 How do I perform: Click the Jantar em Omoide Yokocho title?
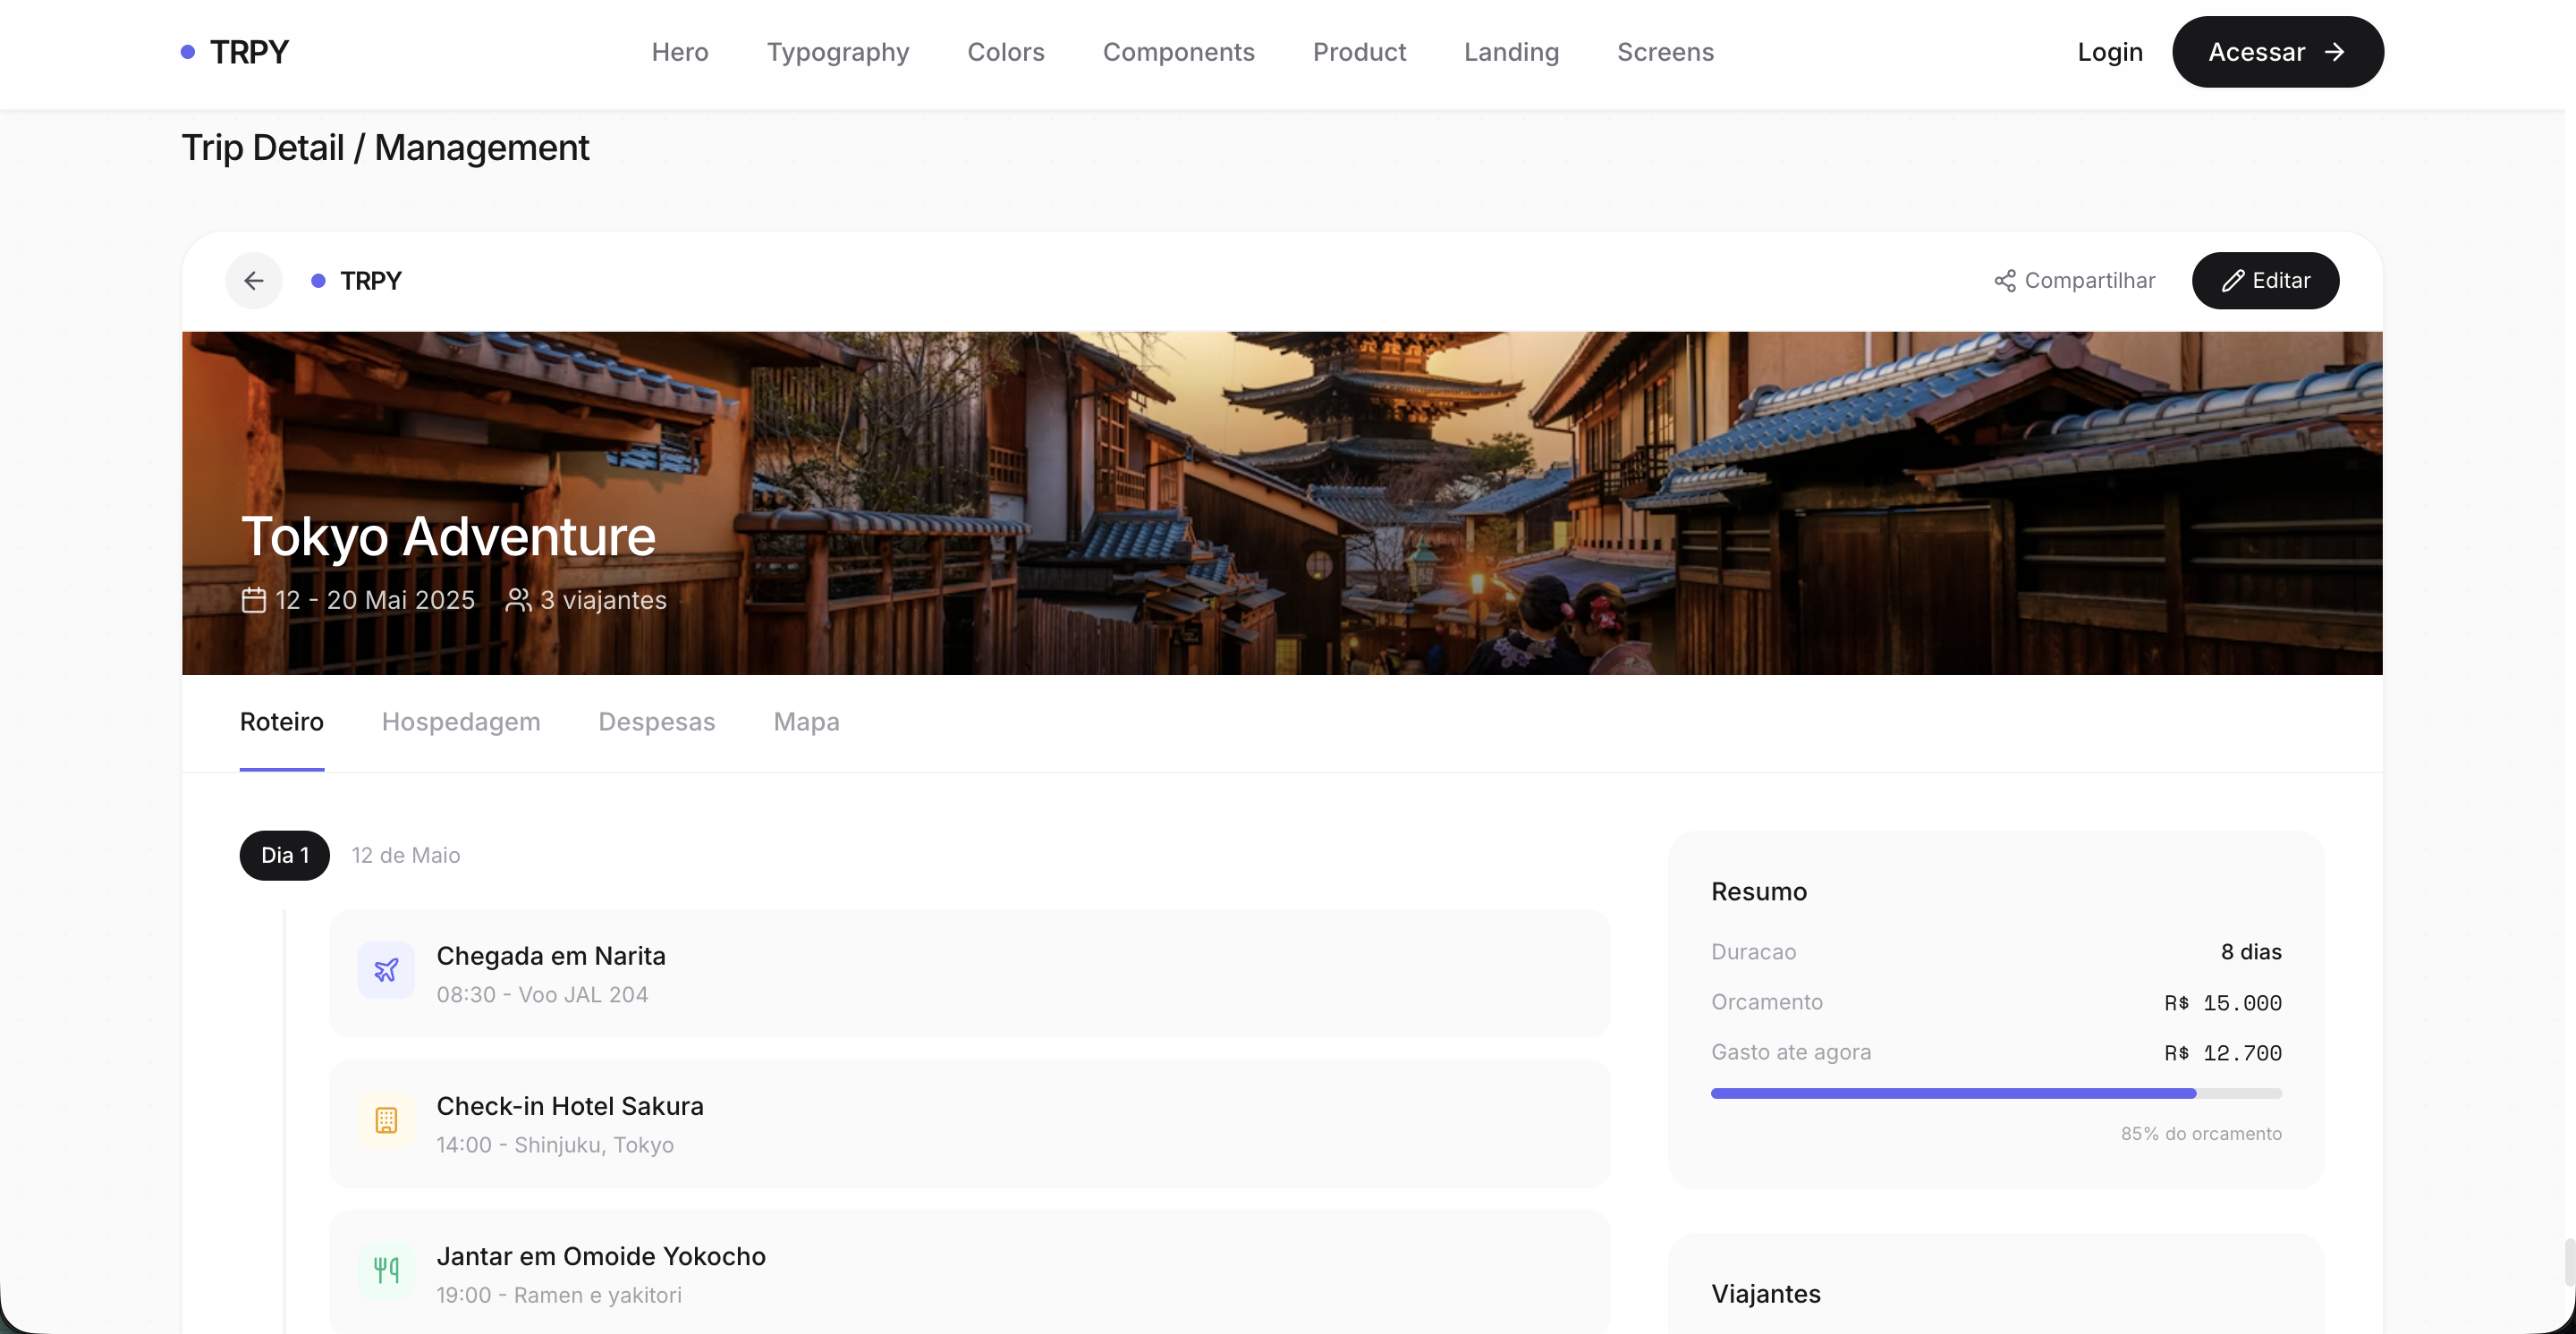601,1256
